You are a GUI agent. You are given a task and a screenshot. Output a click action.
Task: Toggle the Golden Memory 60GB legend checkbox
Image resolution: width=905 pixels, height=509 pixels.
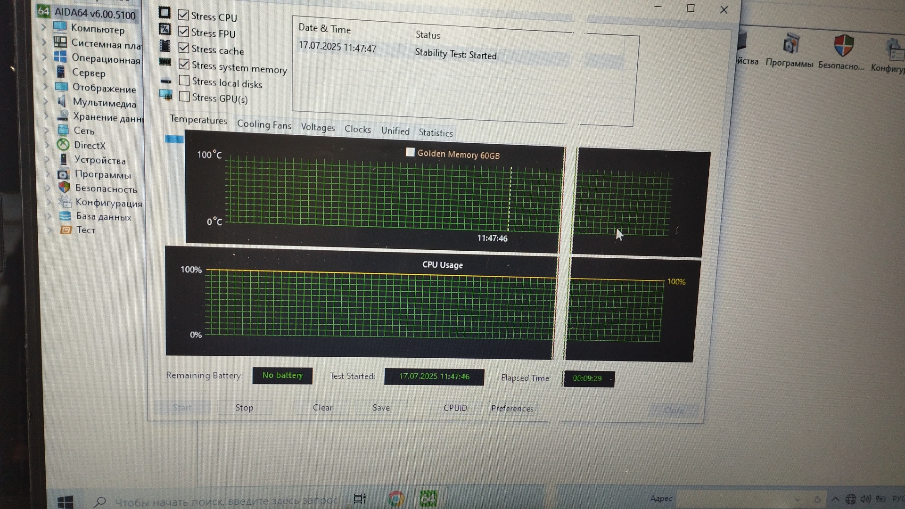(x=410, y=152)
